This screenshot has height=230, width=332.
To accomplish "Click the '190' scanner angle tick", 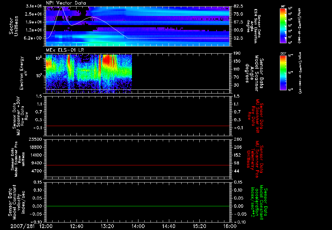I will 237,53.
